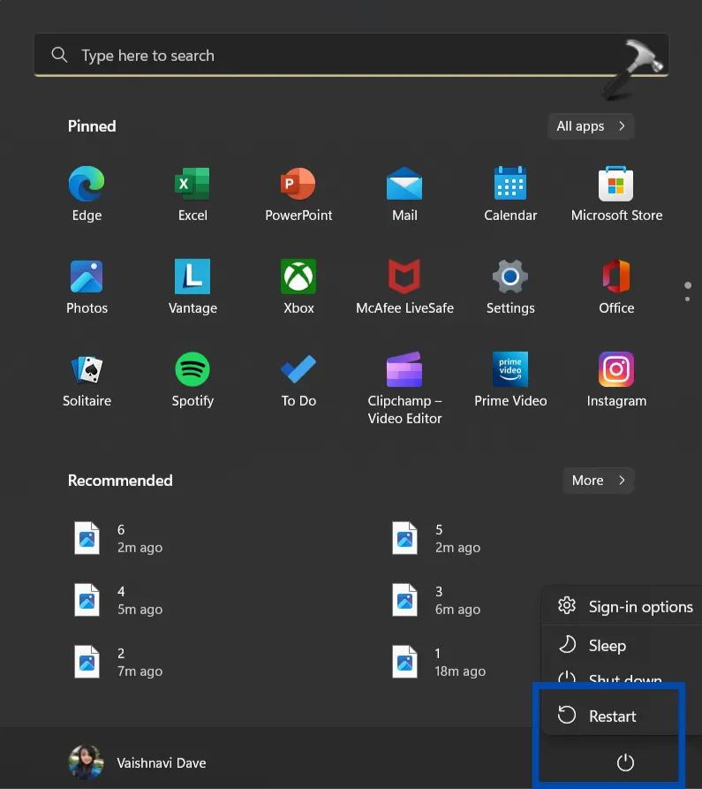702x789 pixels.
Task: Go to next pinned apps page dot
Action: 687,300
